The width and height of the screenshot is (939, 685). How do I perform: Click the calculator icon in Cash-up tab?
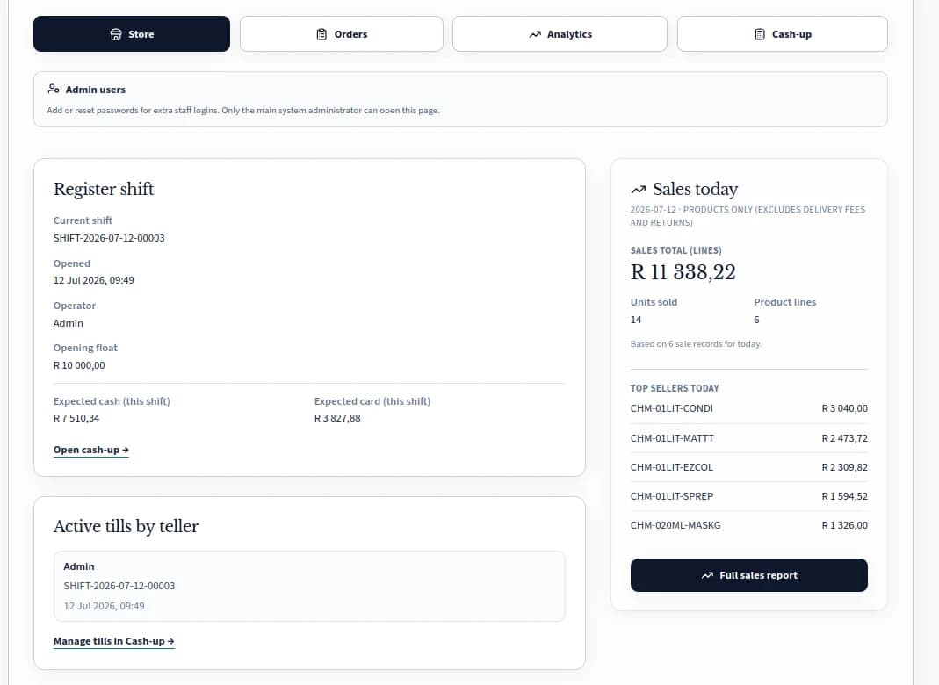(759, 34)
